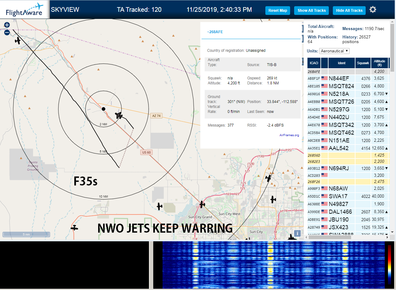
Task: Click the US flag in the SWA17 row
Action: [324, 196]
